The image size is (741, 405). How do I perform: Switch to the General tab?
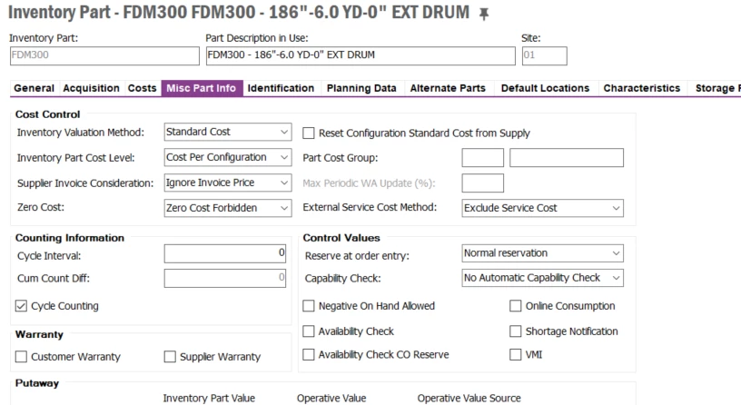click(x=35, y=88)
